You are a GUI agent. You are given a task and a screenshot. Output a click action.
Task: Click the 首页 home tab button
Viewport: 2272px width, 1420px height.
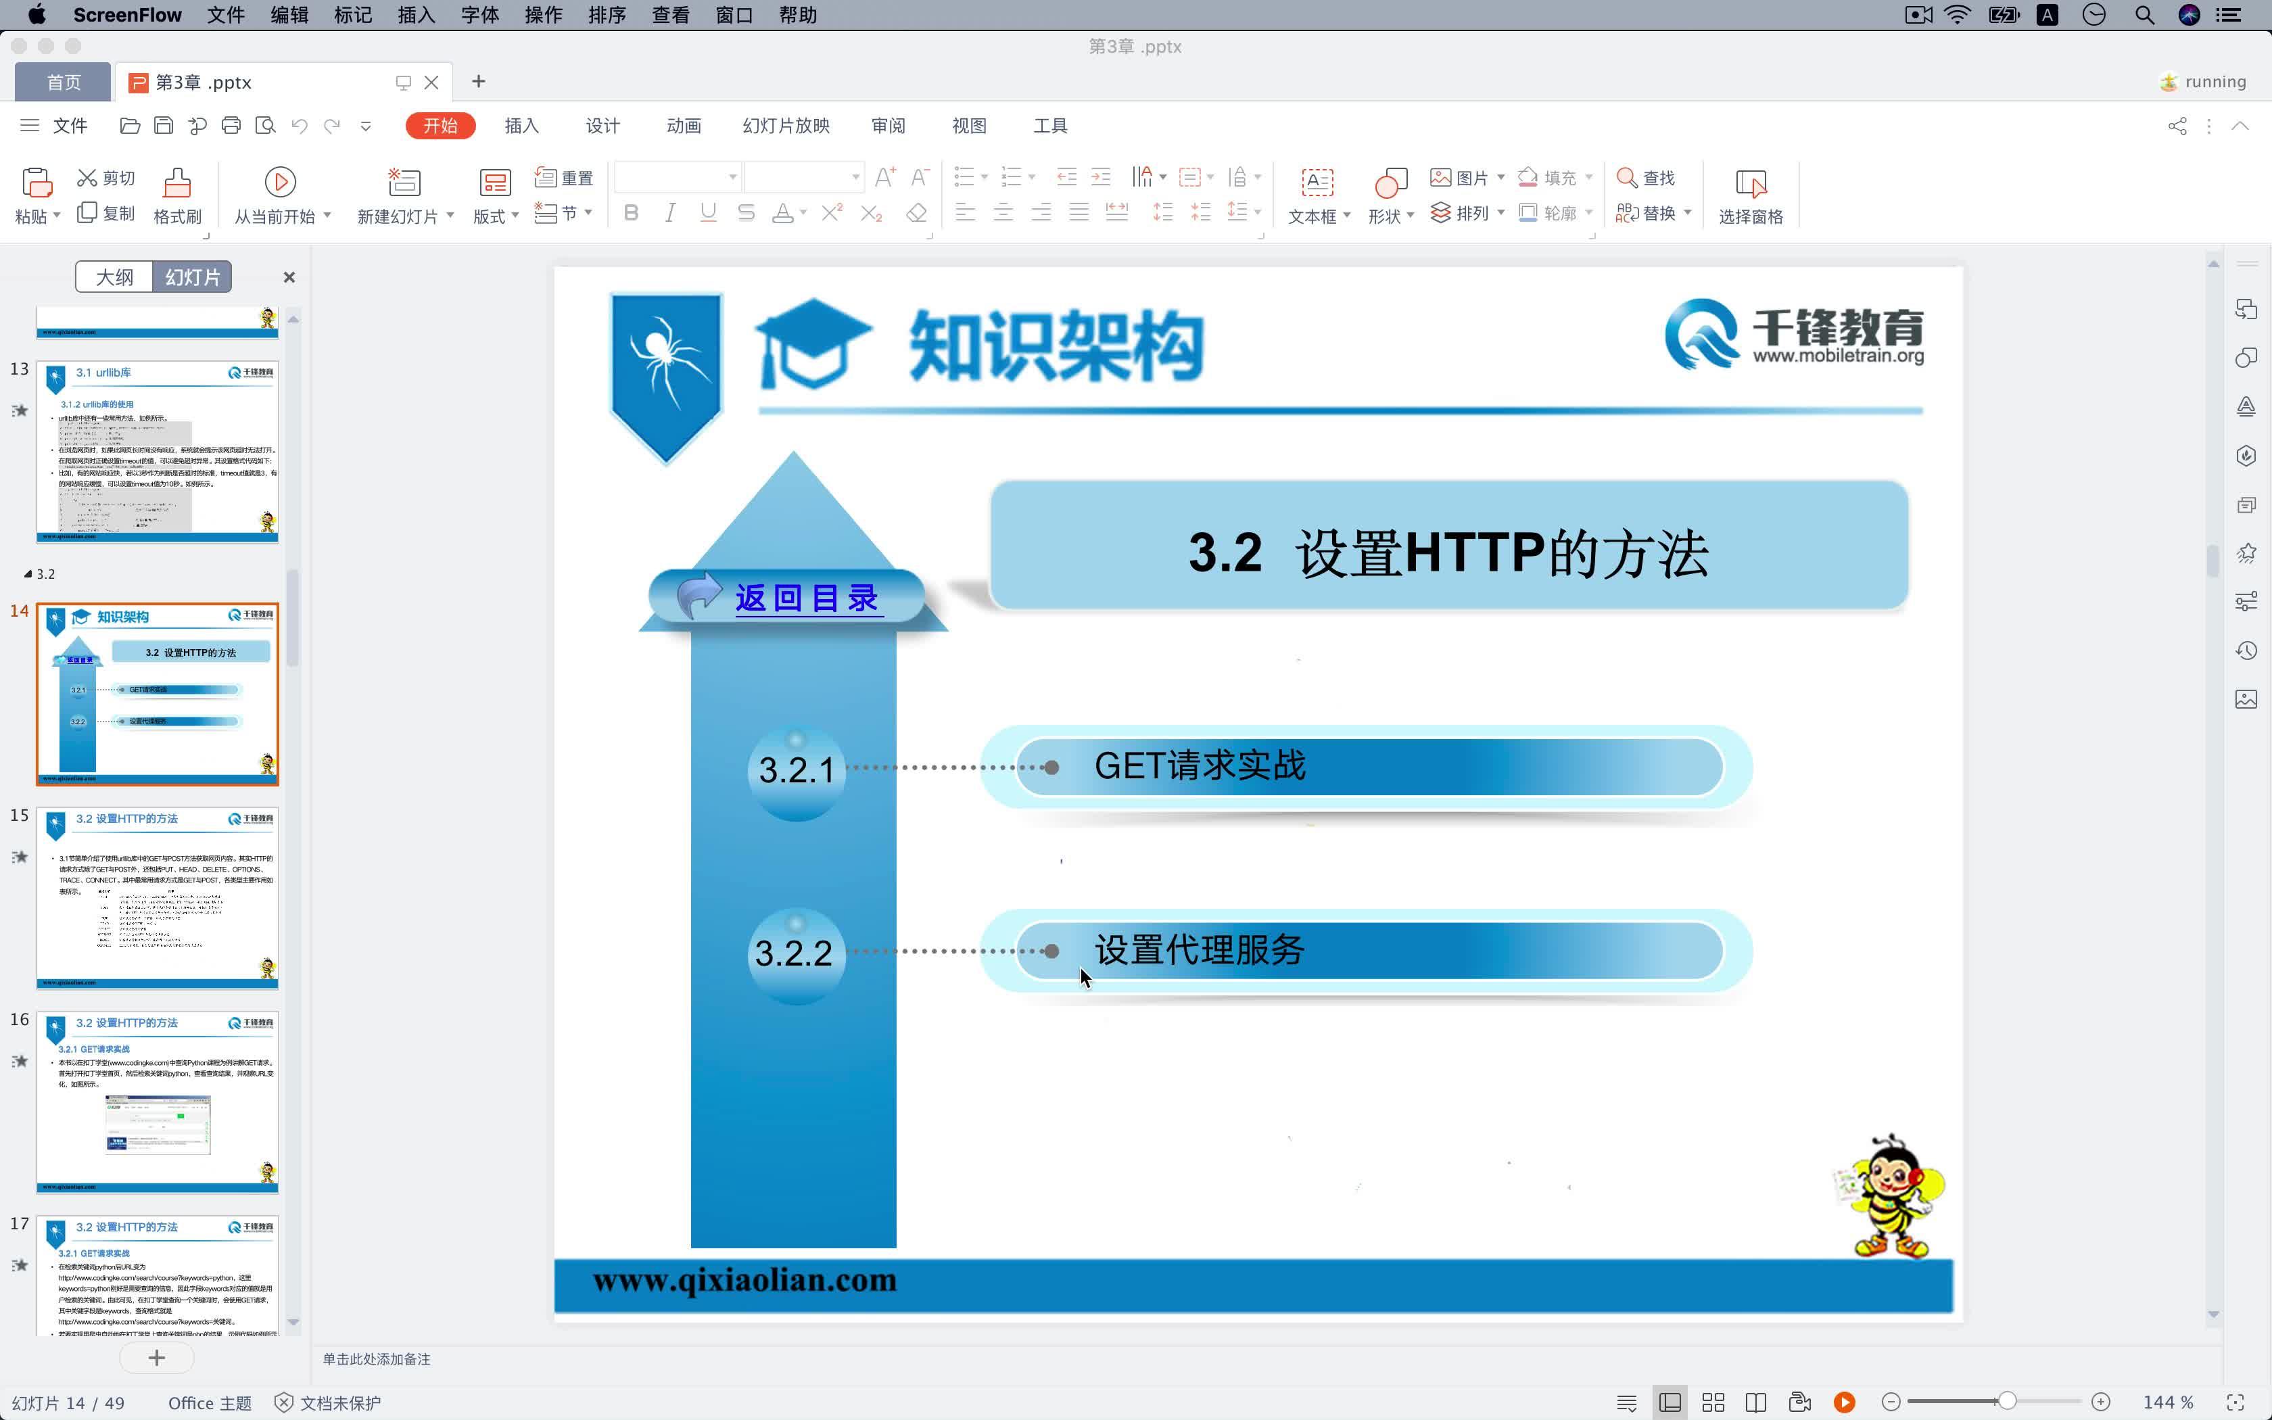63,82
